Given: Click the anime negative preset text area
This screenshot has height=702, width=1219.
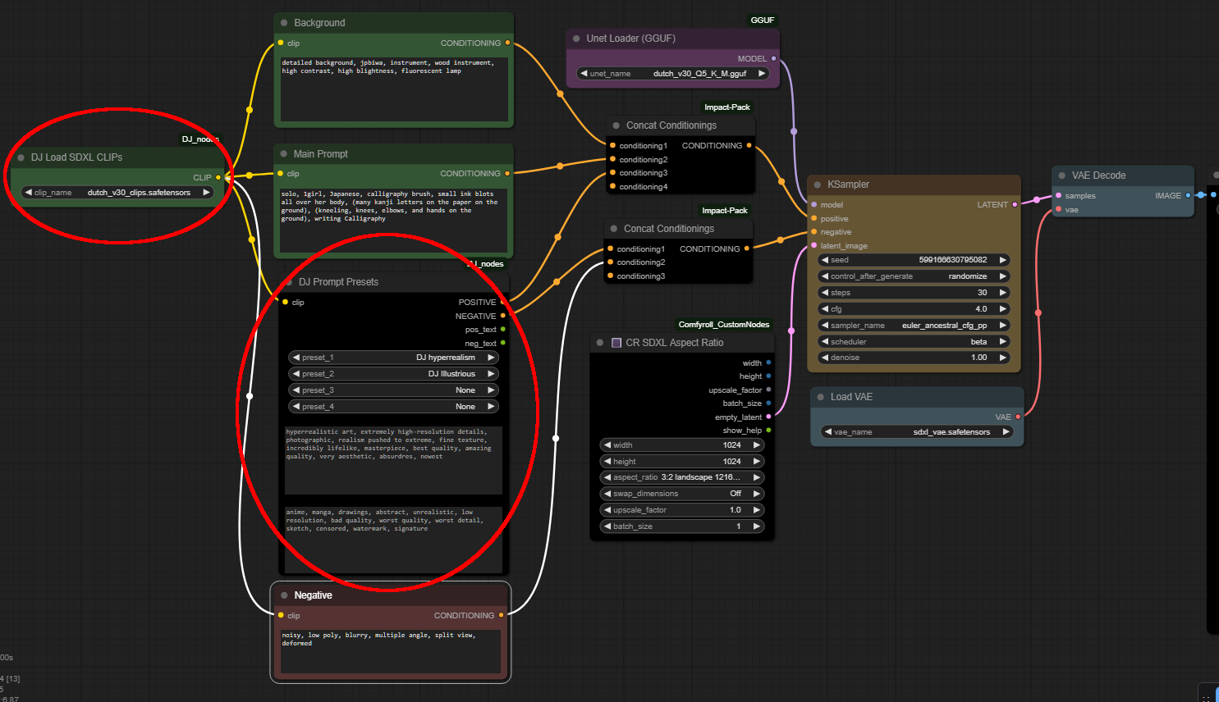Looking at the screenshot, I should point(393,539).
